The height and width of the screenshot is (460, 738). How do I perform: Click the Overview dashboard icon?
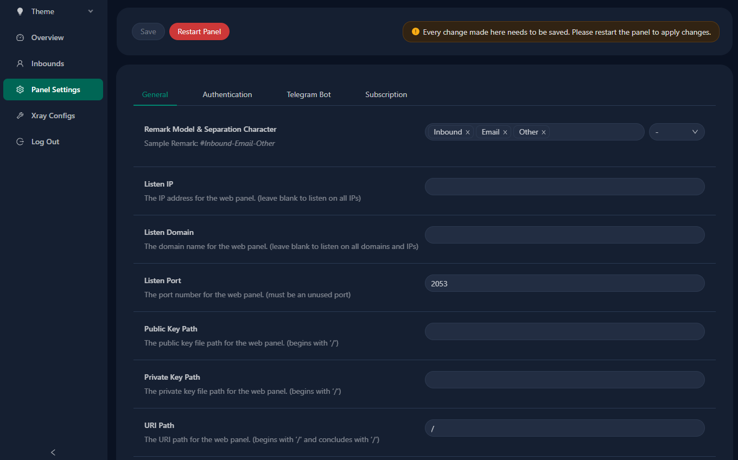pyautogui.click(x=20, y=37)
